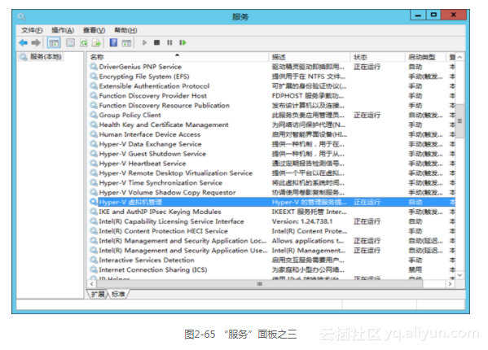Click the action pane icon after Help icon
Image resolution: width=488 pixels, height=350 pixels.
(126, 42)
